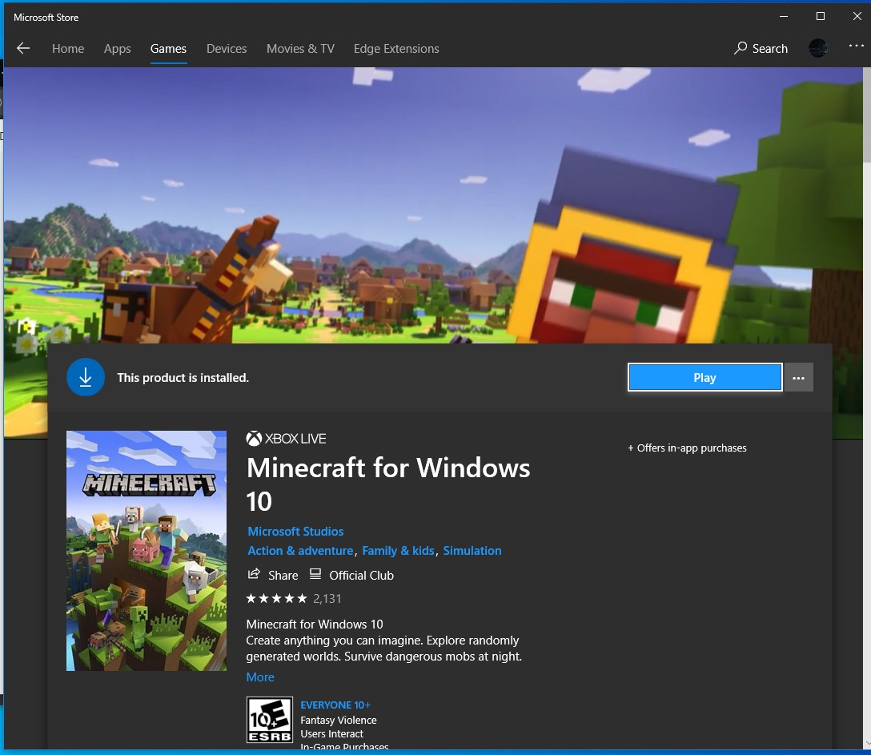871x755 pixels.
Task: Switch to the Apps tab
Action: click(x=117, y=49)
